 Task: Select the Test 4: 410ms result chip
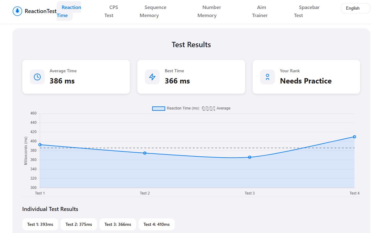coord(156,224)
